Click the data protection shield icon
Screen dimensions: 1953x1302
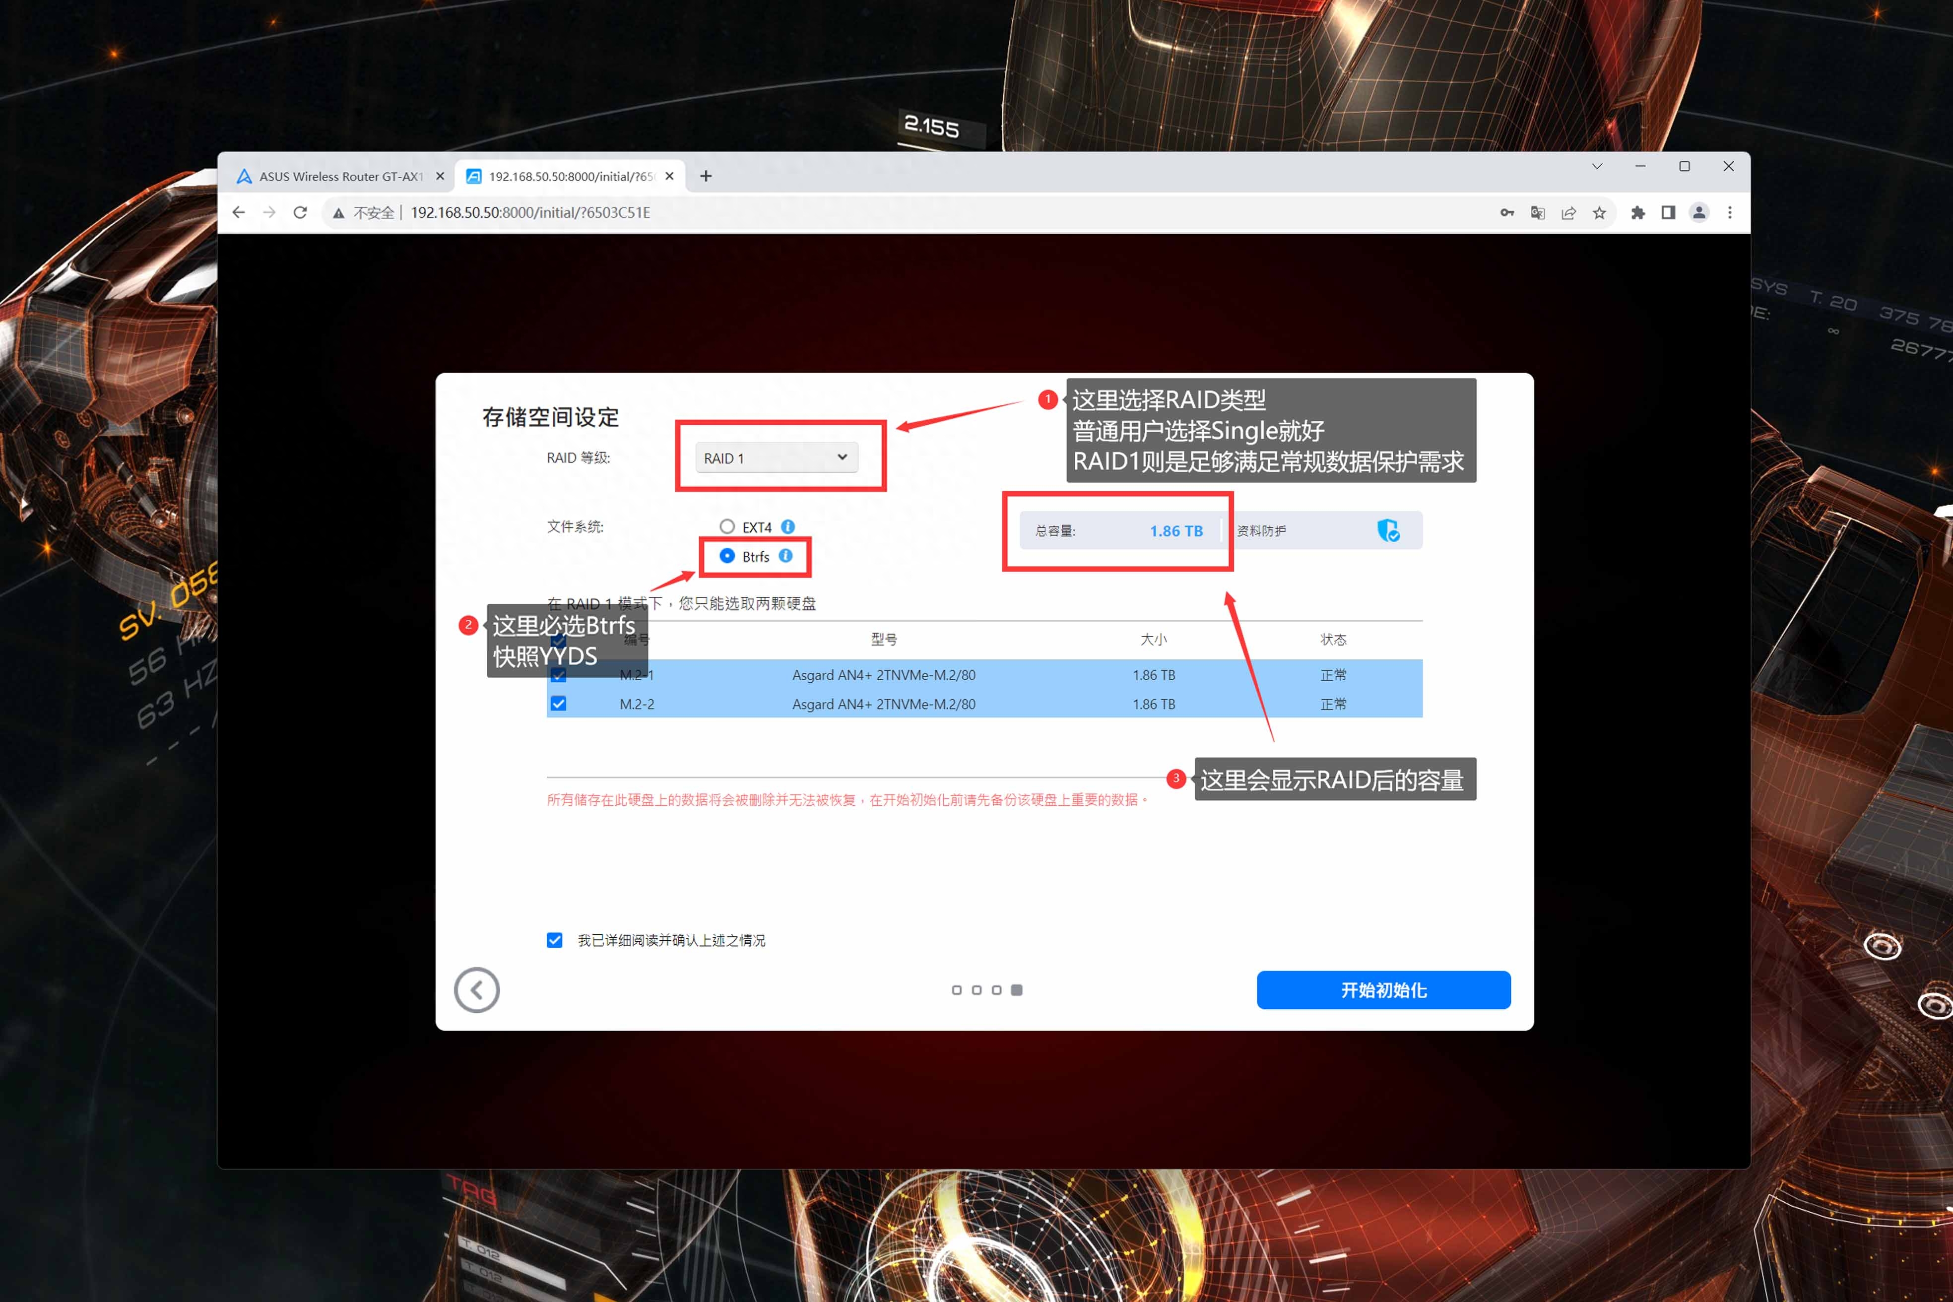[x=1388, y=530]
